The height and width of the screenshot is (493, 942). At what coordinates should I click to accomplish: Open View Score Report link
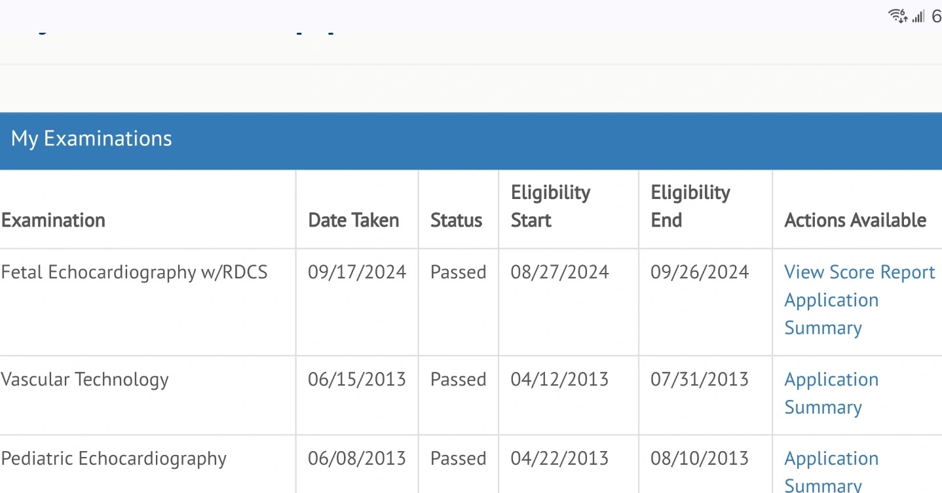click(859, 272)
